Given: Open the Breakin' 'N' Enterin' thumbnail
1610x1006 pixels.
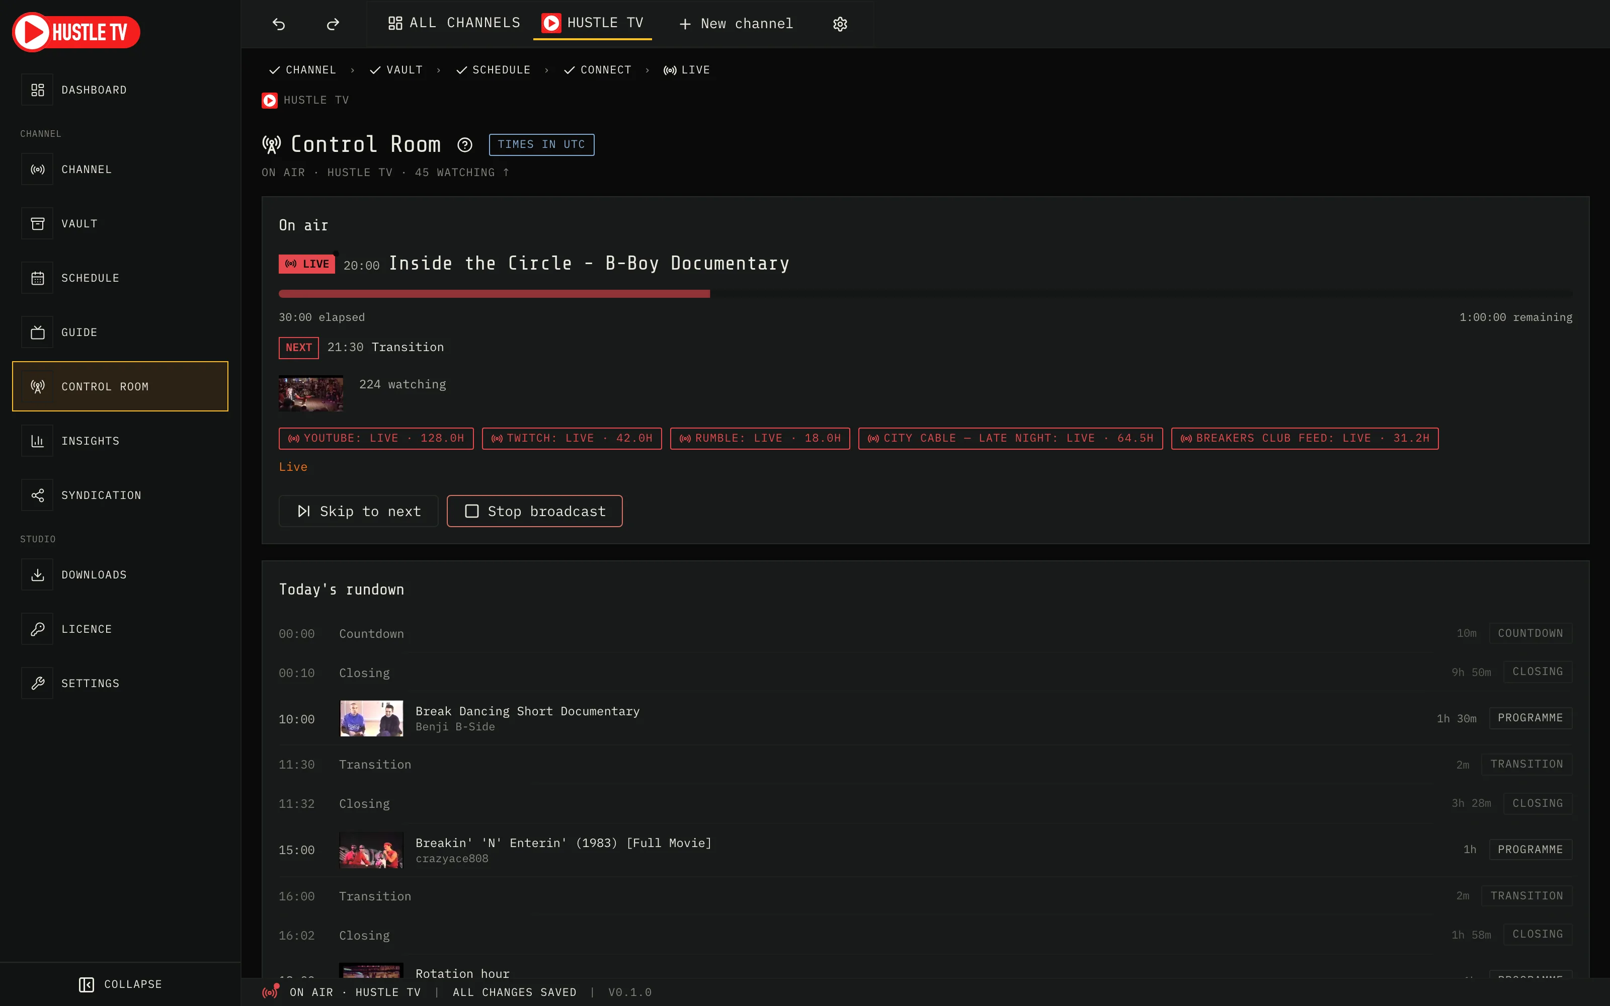Looking at the screenshot, I should [x=371, y=850].
